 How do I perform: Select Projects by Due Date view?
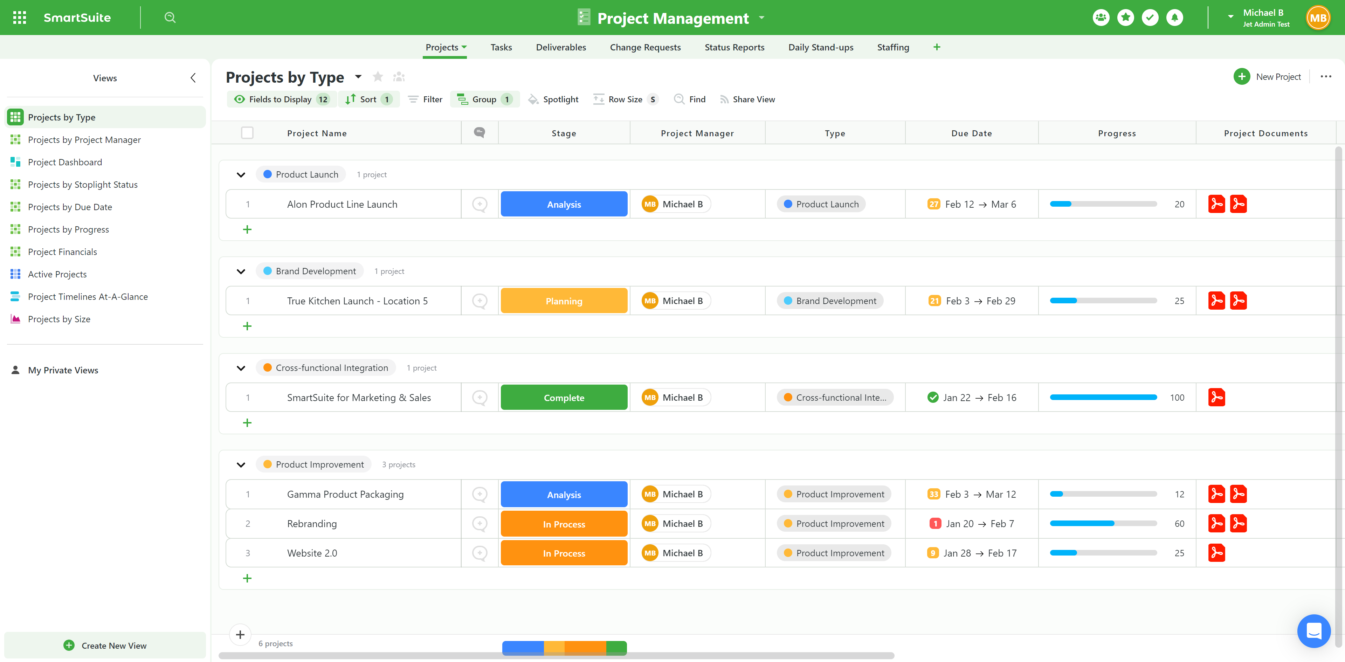tap(70, 207)
